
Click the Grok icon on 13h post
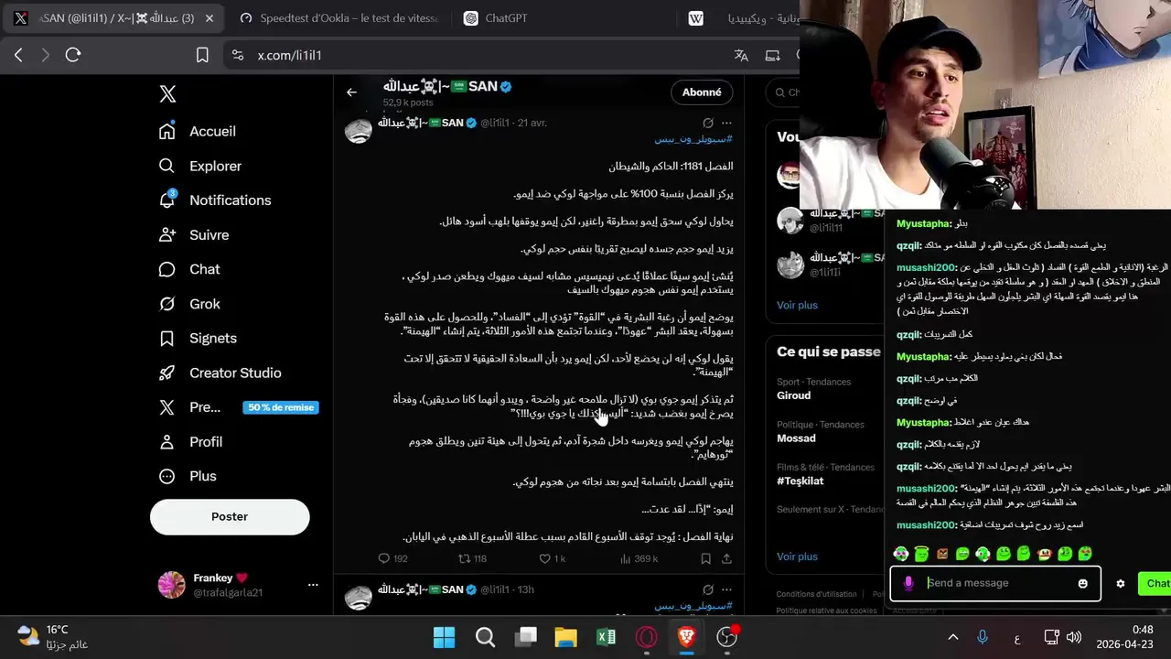coord(707,589)
